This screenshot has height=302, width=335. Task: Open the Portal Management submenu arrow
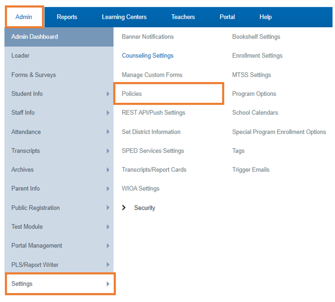(108, 246)
